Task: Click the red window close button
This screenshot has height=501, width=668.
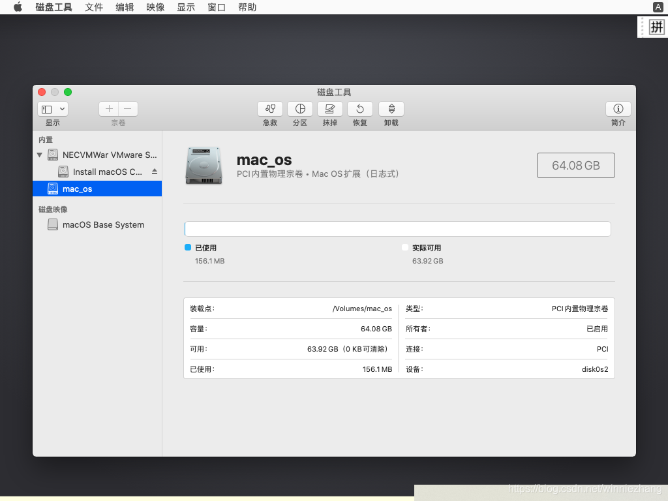Action: coord(42,92)
